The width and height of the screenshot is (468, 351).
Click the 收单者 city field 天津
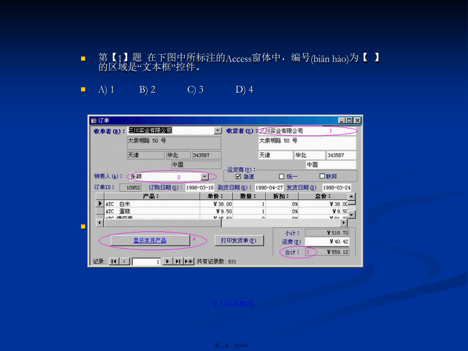[146, 155]
